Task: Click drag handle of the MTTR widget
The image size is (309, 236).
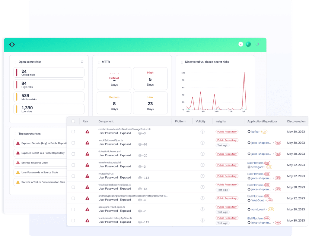Action: coord(99,62)
